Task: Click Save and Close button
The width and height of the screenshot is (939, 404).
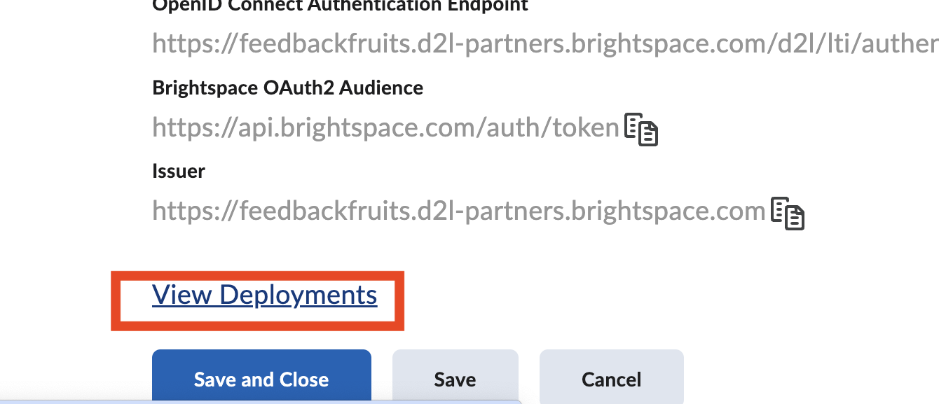Action: pos(261,379)
